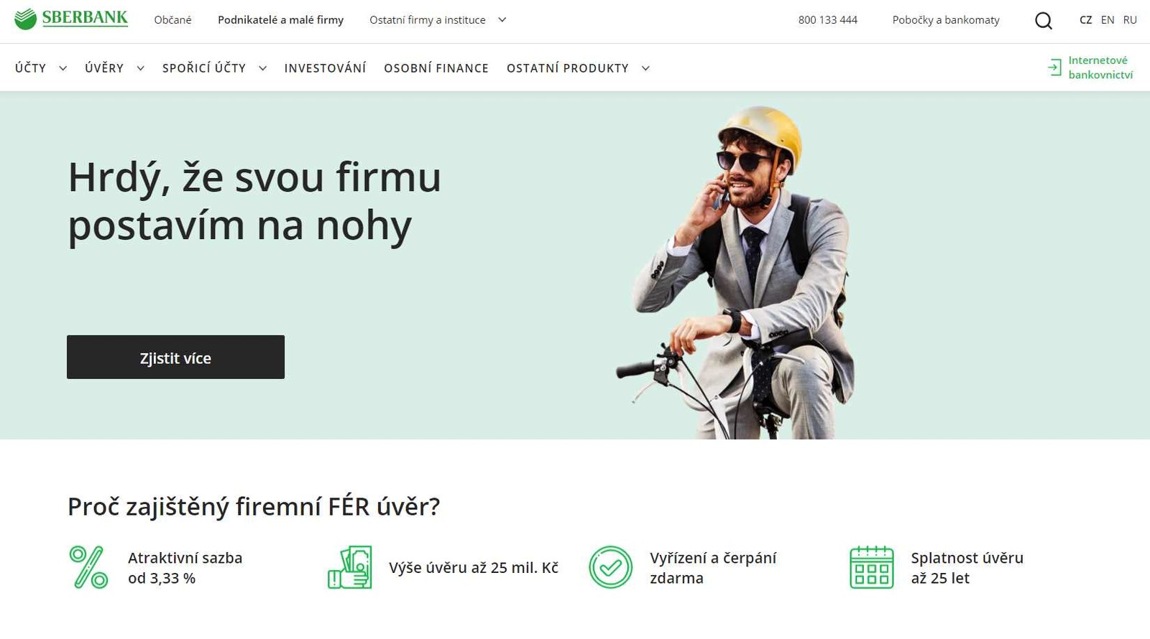Viewport: 1150px width, 639px height.
Task: Click the calendar repayment icon
Action: tap(872, 567)
